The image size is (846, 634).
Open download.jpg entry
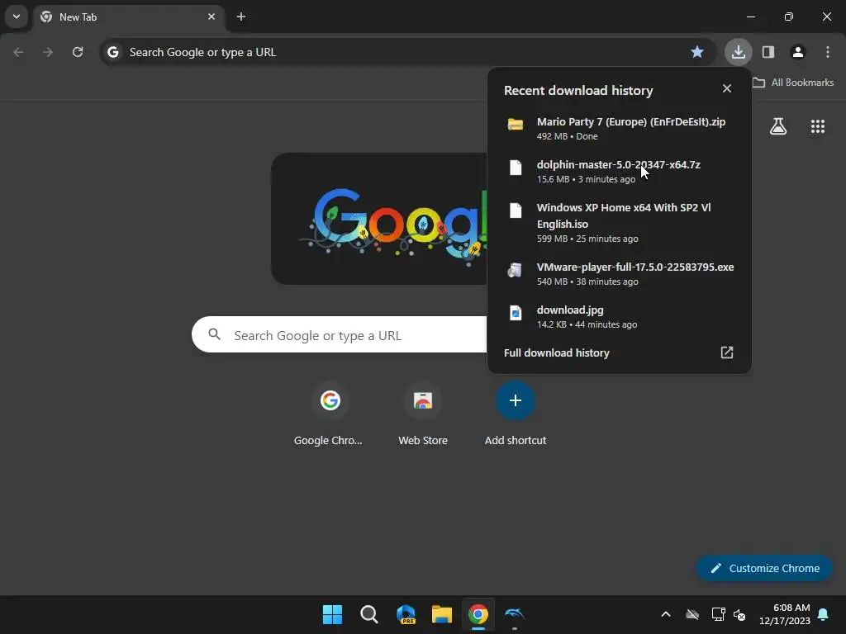click(x=620, y=316)
